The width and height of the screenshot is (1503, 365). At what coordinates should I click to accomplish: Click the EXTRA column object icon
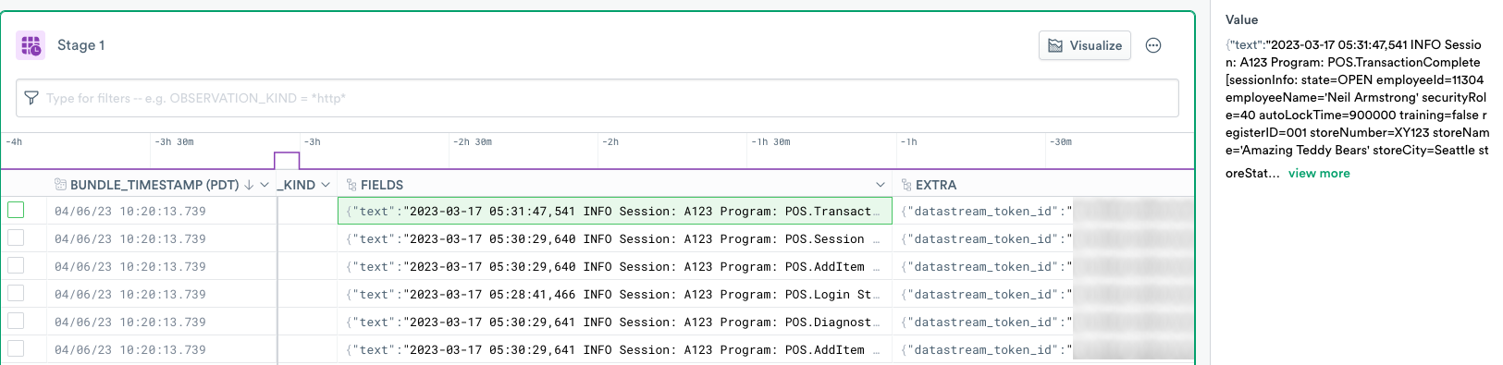tap(906, 185)
